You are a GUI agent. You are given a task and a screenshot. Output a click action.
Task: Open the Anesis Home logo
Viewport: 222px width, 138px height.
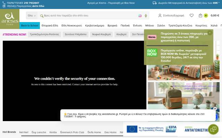[10, 19]
